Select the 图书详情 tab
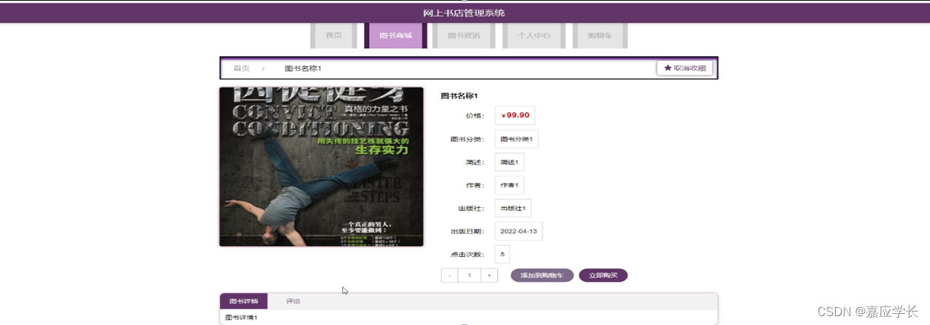This screenshot has height=325, width=930. pos(244,301)
